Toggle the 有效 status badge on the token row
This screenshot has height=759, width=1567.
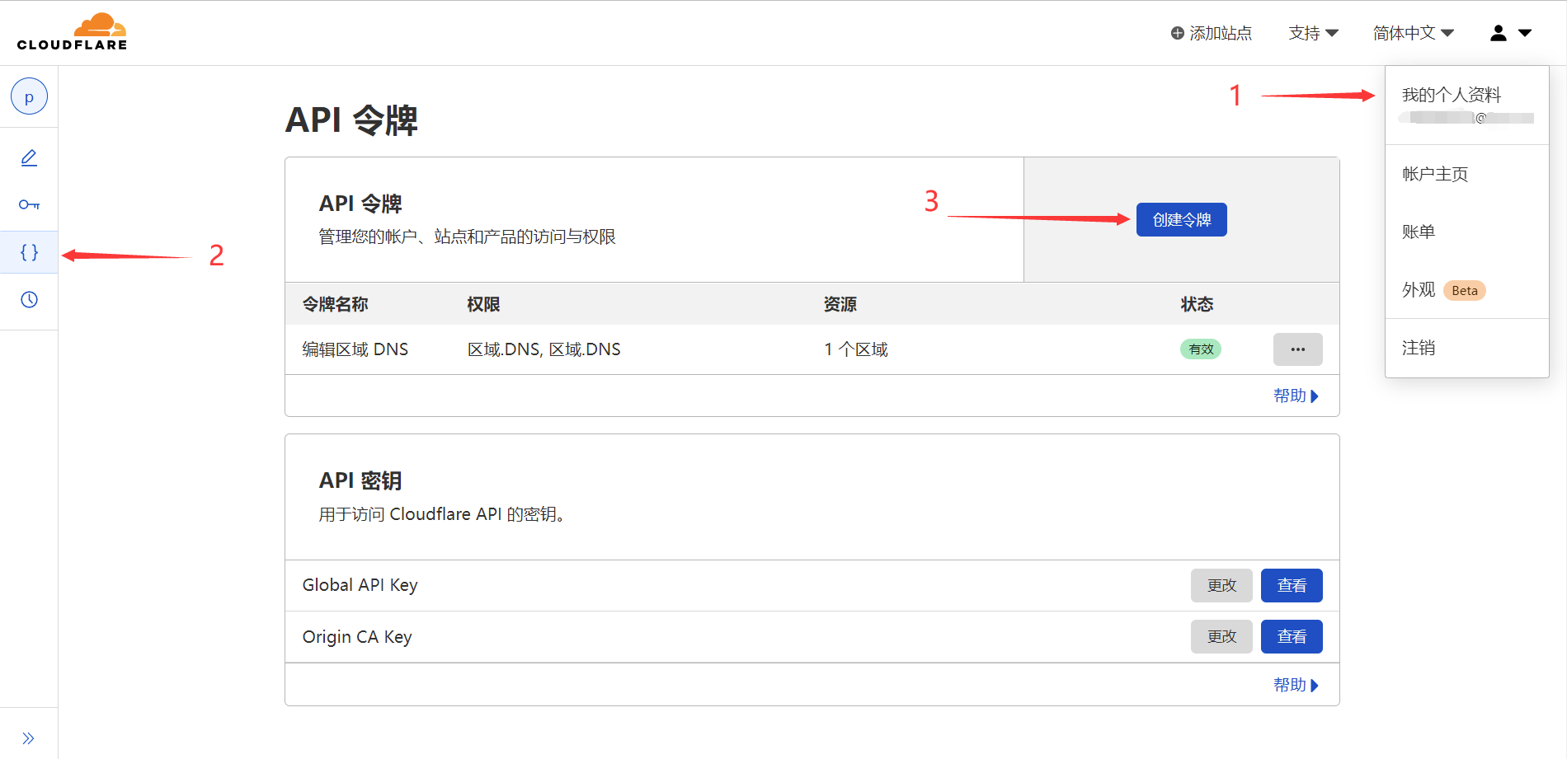[x=1200, y=349]
